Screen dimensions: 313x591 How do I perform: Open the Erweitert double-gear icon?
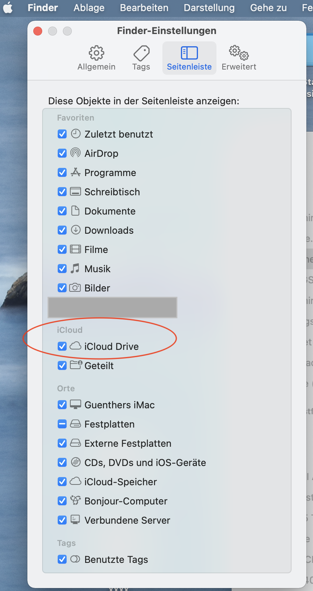pos(239,53)
